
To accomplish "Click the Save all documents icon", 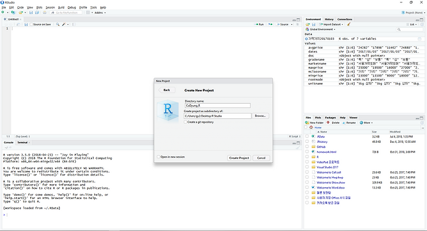I will click(37, 12).
